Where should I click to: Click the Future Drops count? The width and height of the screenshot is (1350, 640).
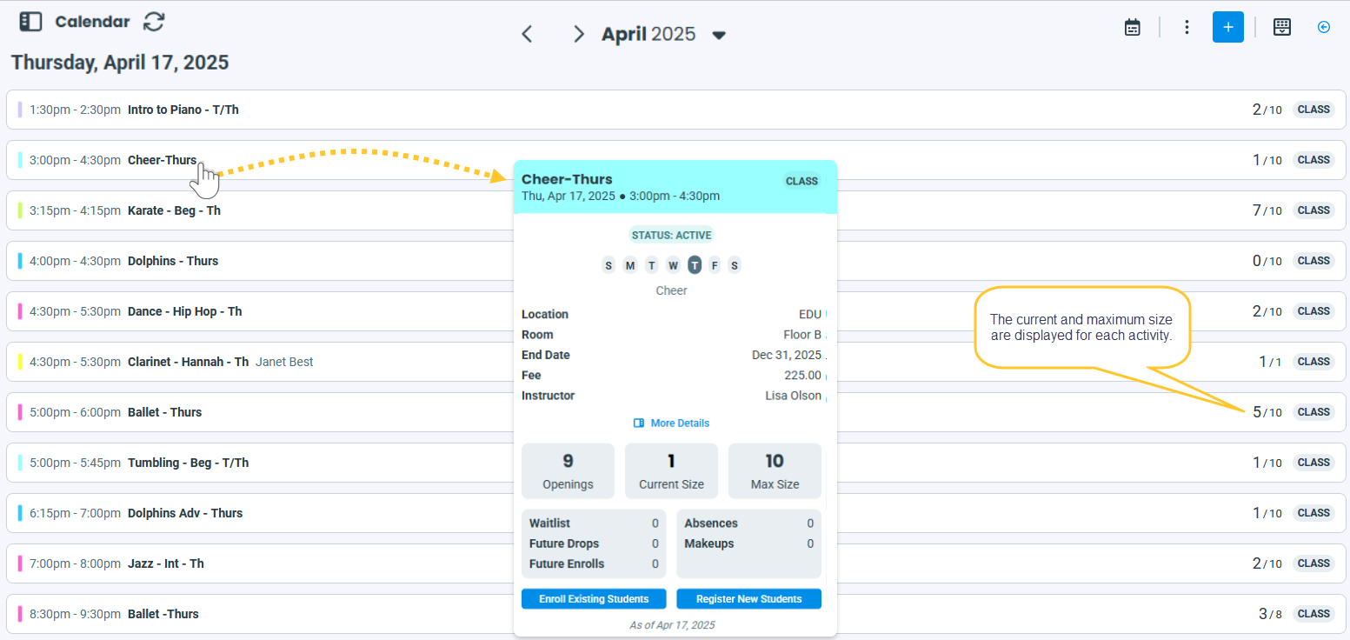[x=655, y=543]
